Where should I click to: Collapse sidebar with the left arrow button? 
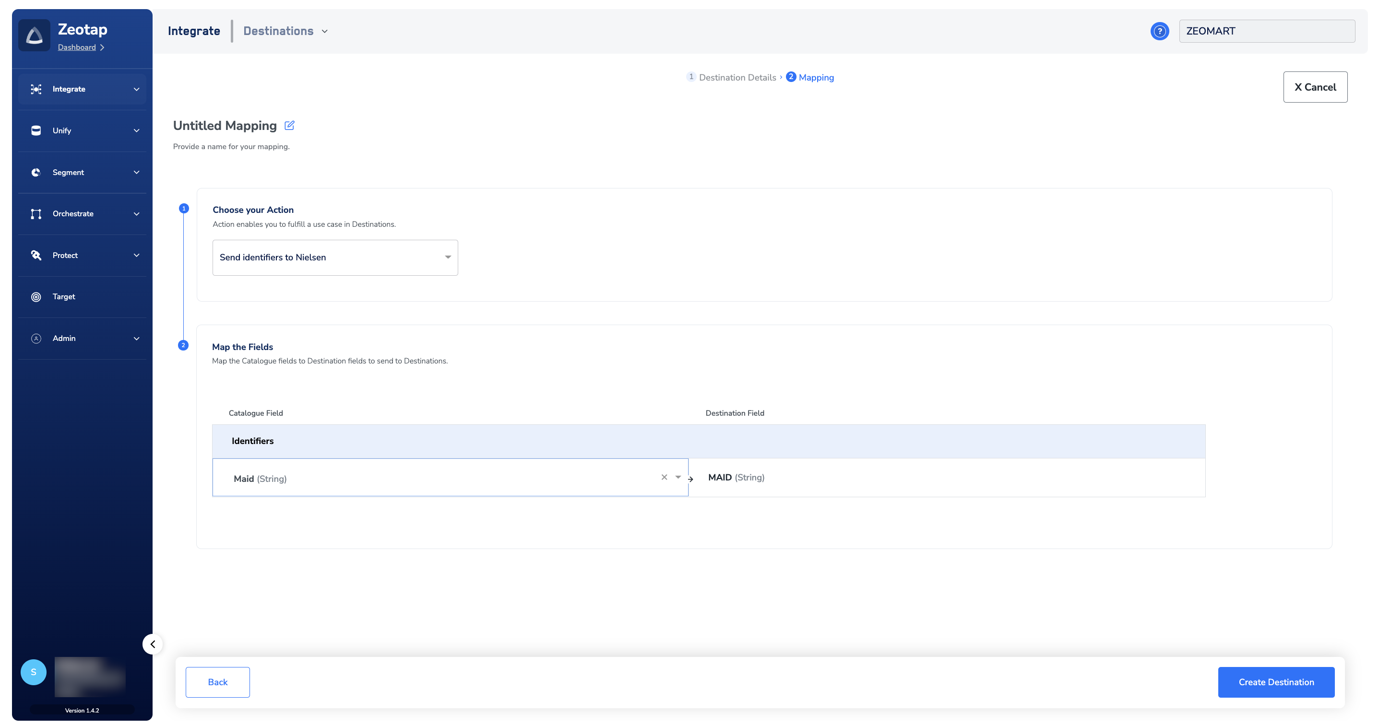point(153,643)
